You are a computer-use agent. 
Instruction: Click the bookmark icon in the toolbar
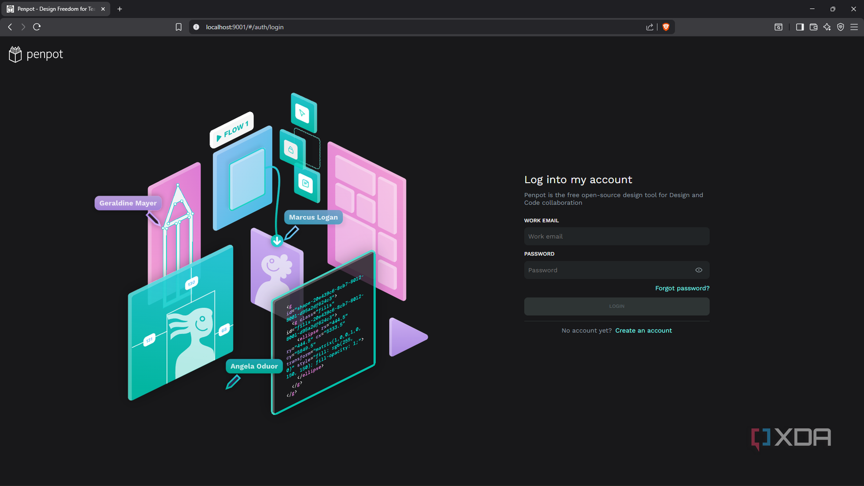coord(179,27)
